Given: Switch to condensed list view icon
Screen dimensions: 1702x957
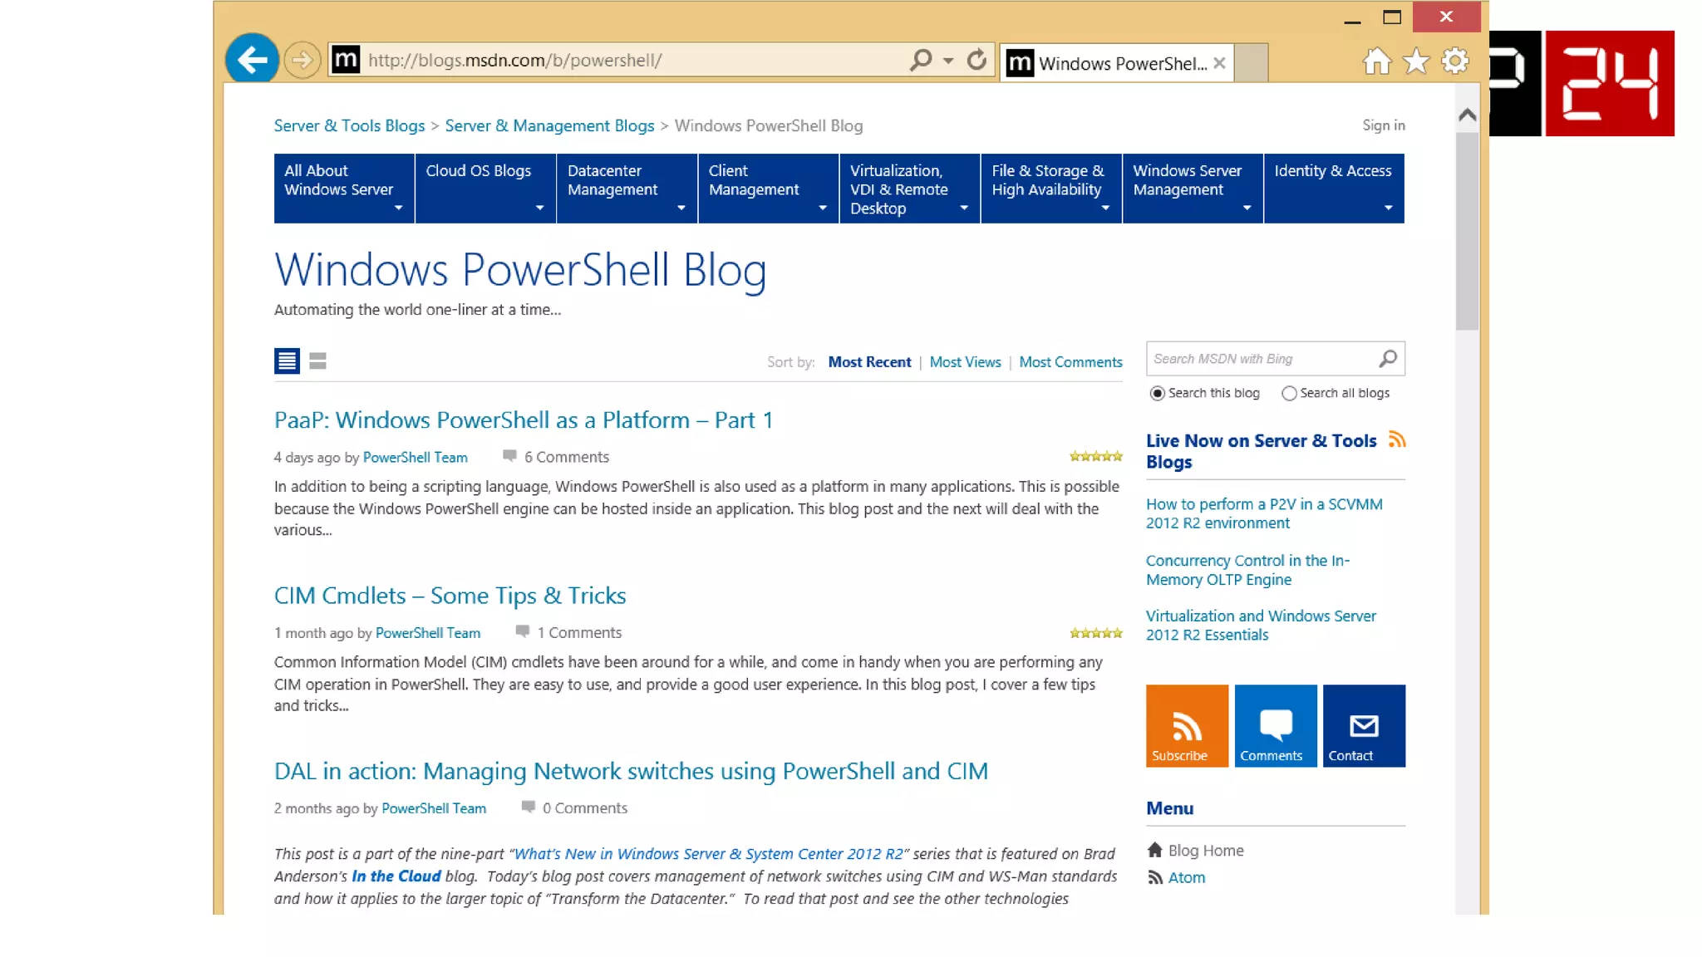Looking at the screenshot, I should tap(317, 361).
